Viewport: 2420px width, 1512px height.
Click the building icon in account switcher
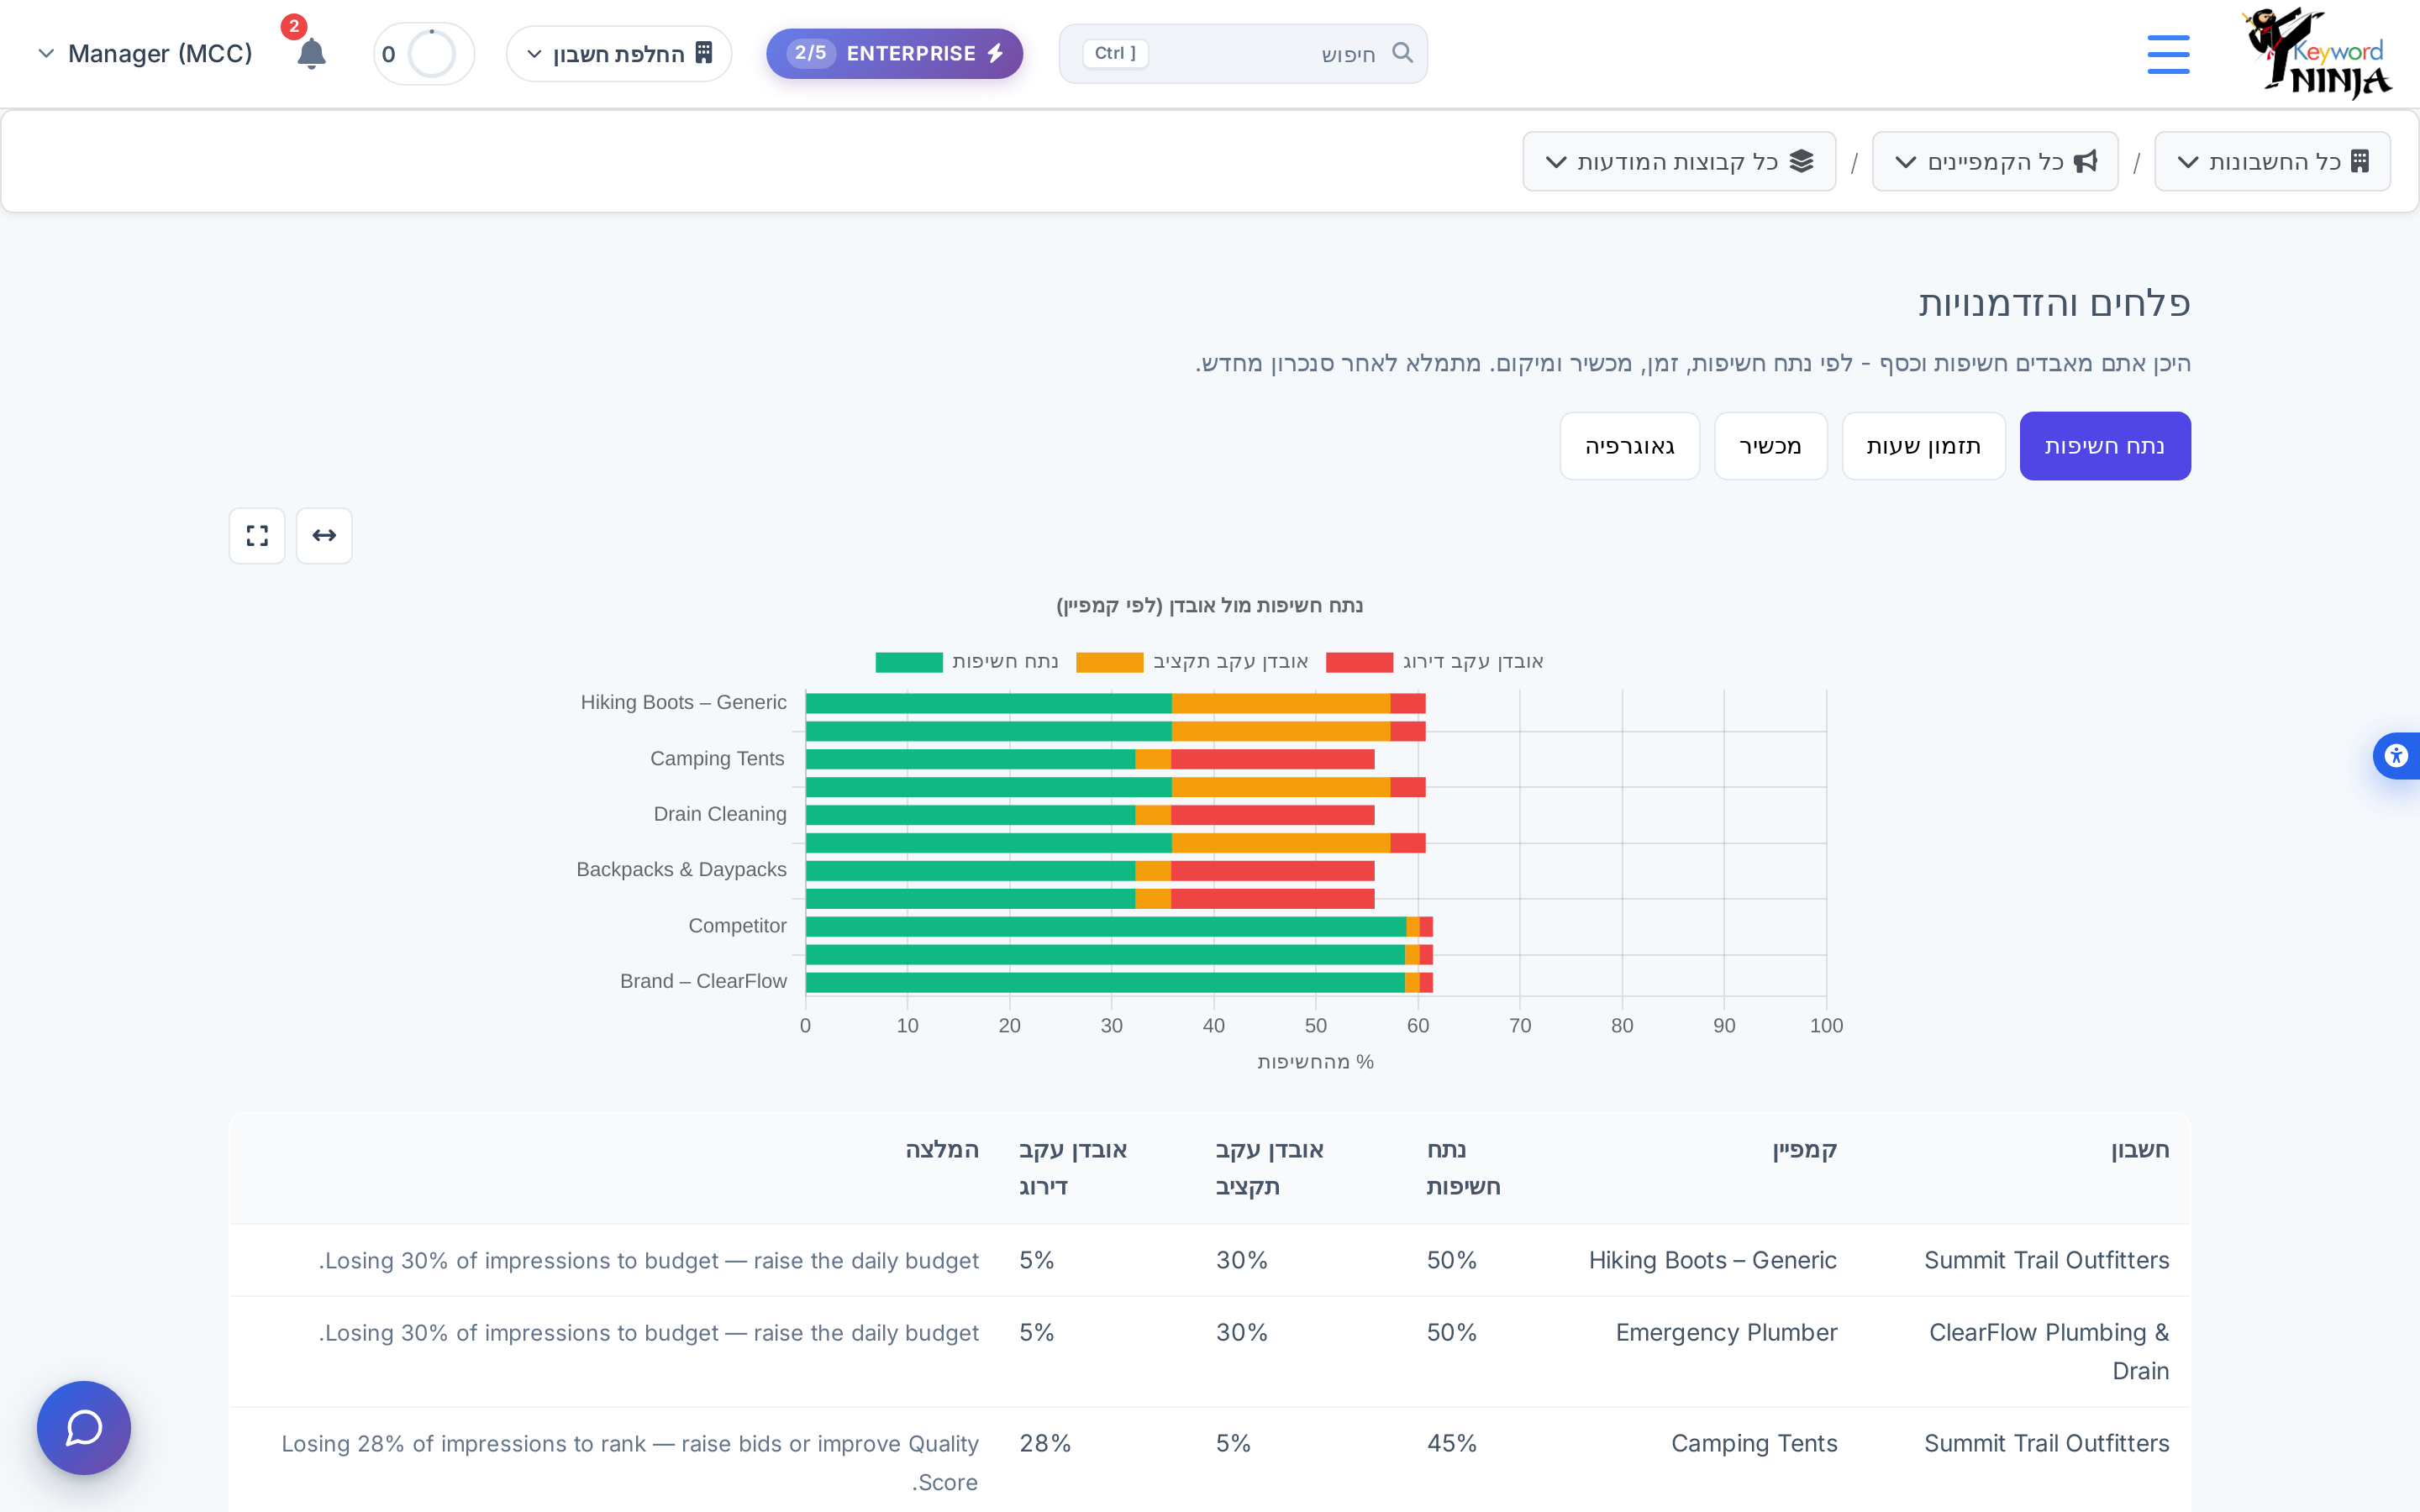(x=704, y=53)
